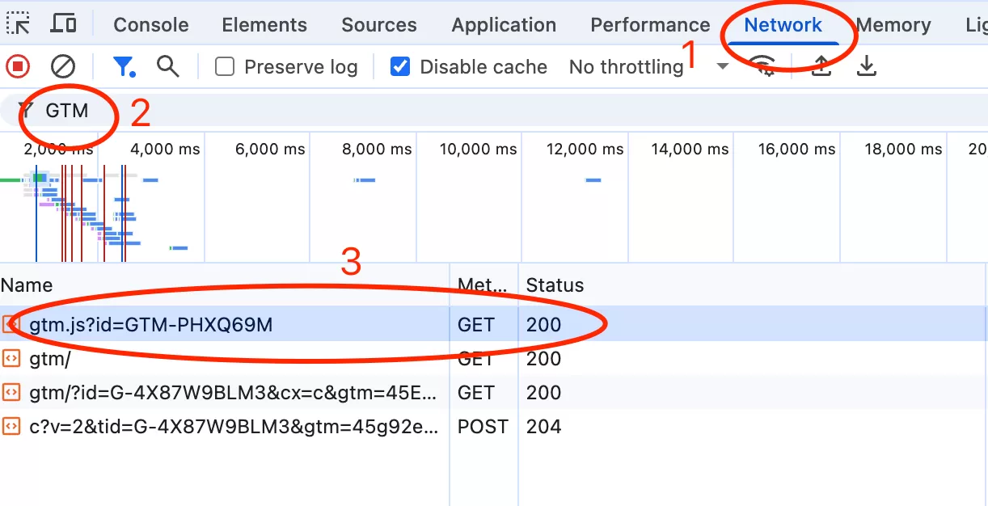
Task: Select the inspect element picker icon
Action: (18, 23)
